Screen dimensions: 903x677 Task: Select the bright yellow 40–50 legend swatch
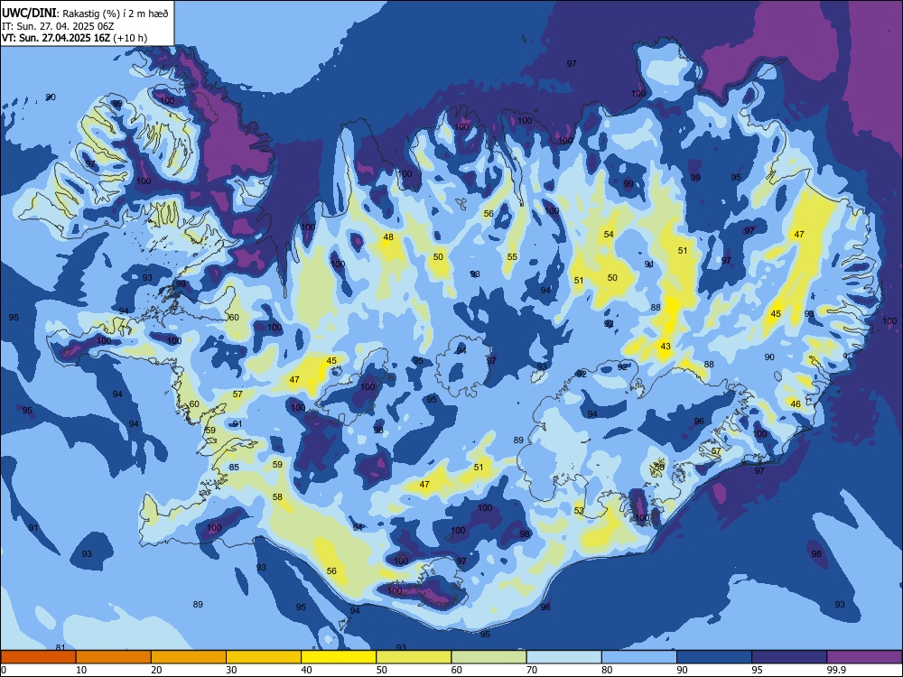click(x=339, y=657)
